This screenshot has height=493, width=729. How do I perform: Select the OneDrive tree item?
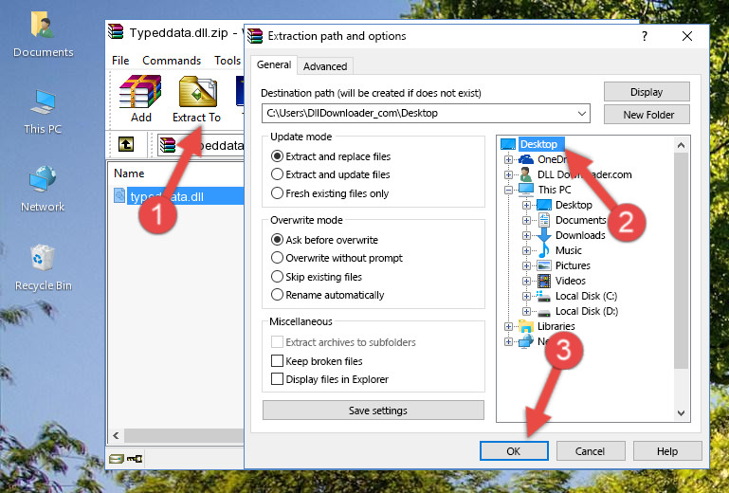click(x=552, y=159)
